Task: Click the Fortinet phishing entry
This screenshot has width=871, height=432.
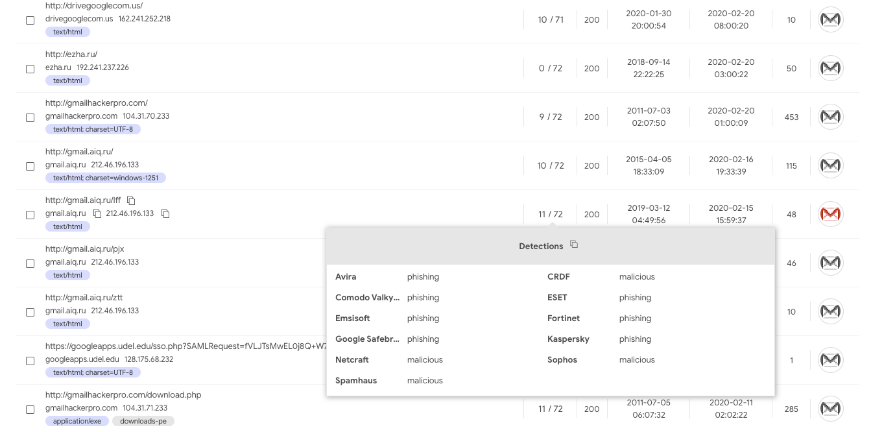Action: pyautogui.click(x=599, y=318)
